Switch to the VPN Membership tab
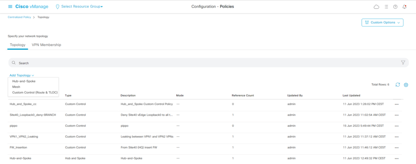The height and width of the screenshot is (164, 416). click(x=46, y=45)
